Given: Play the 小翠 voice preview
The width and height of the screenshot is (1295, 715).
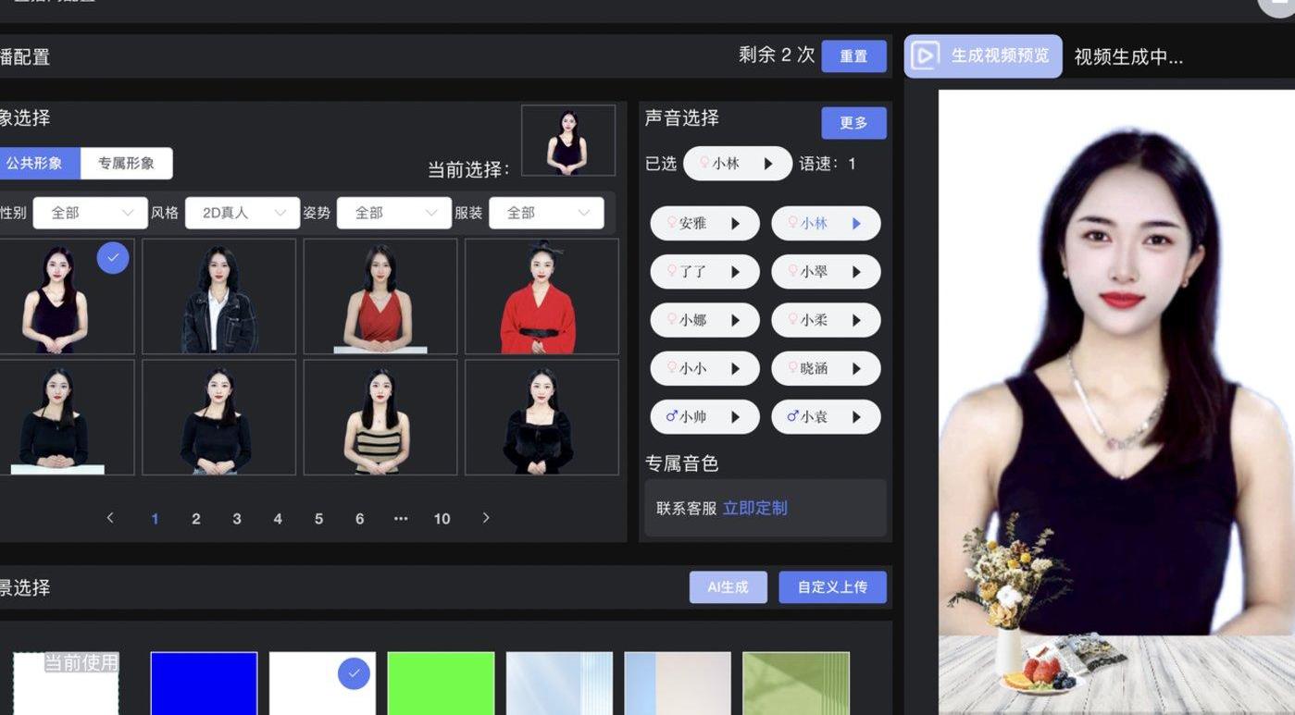Looking at the screenshot, I should tap(856, 272).
